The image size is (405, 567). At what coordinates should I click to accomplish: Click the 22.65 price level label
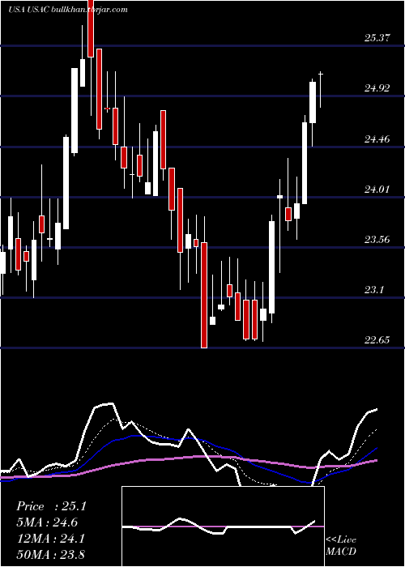tap(377, 339)
